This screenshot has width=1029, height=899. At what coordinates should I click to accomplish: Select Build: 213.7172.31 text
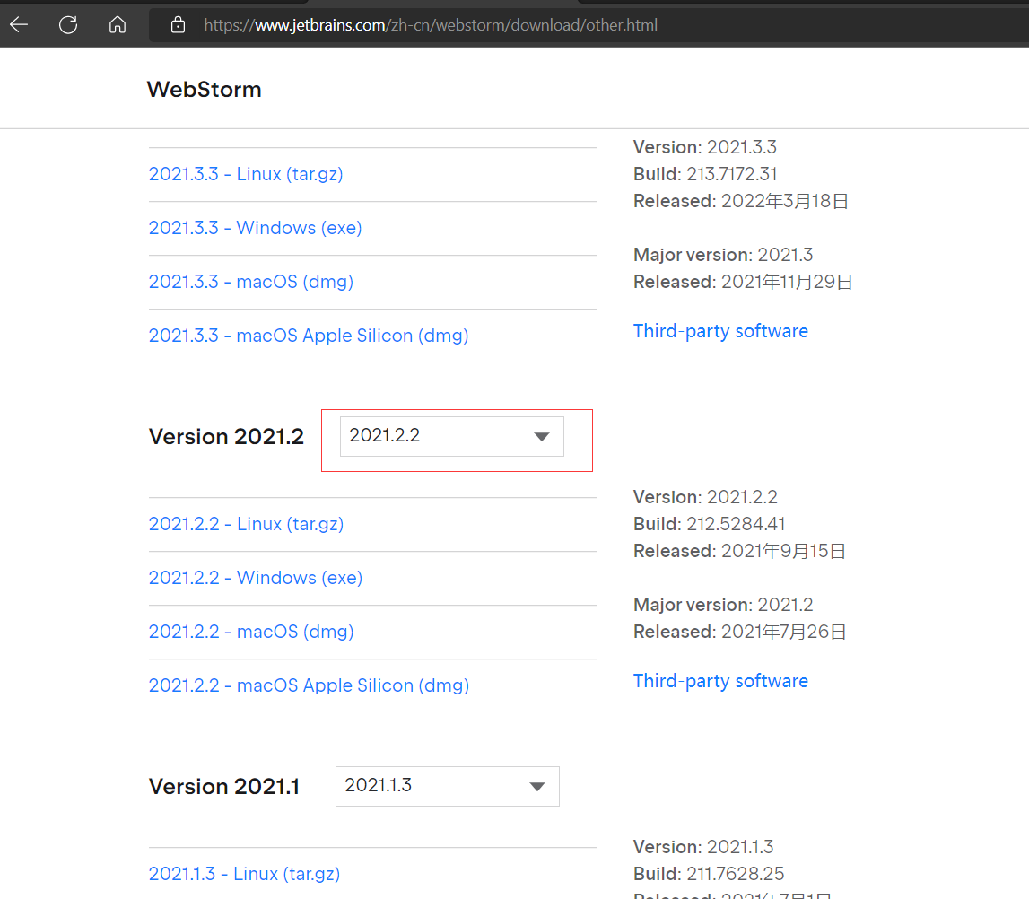(705, 174)
